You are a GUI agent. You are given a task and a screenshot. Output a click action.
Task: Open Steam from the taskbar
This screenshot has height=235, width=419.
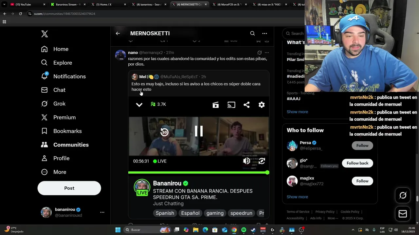(253, 230)
